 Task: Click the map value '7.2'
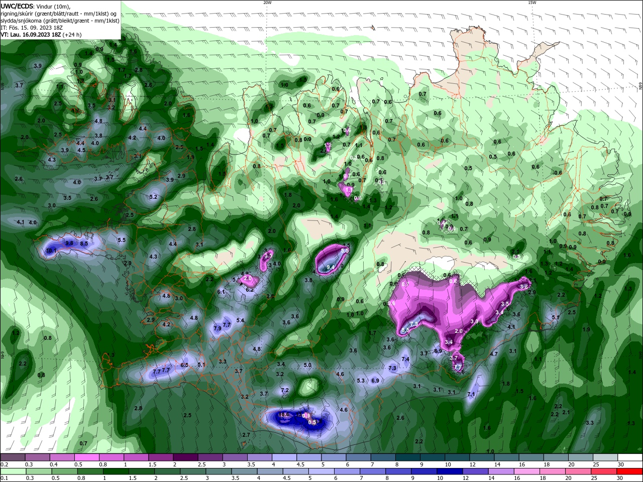(x=285, y=390)
